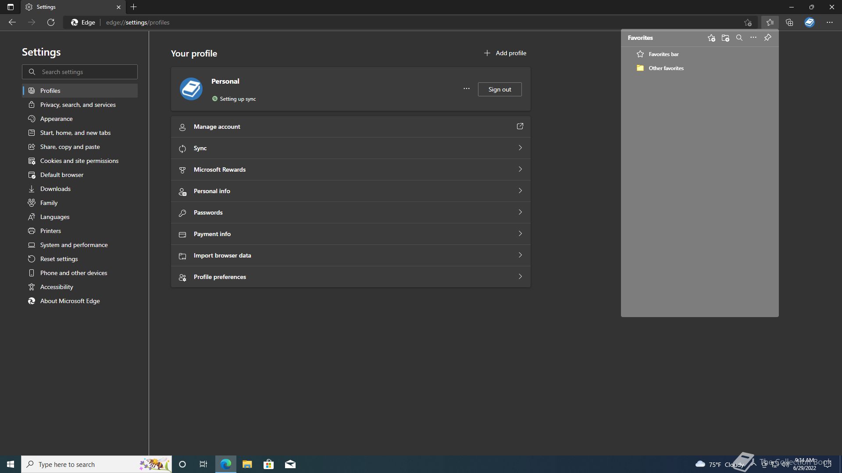The width and height of the screenshot is (842, 473).
Task: Open Reset settings
Action: (x=80, y=259)
